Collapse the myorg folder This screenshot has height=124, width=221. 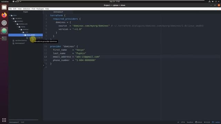18,27
